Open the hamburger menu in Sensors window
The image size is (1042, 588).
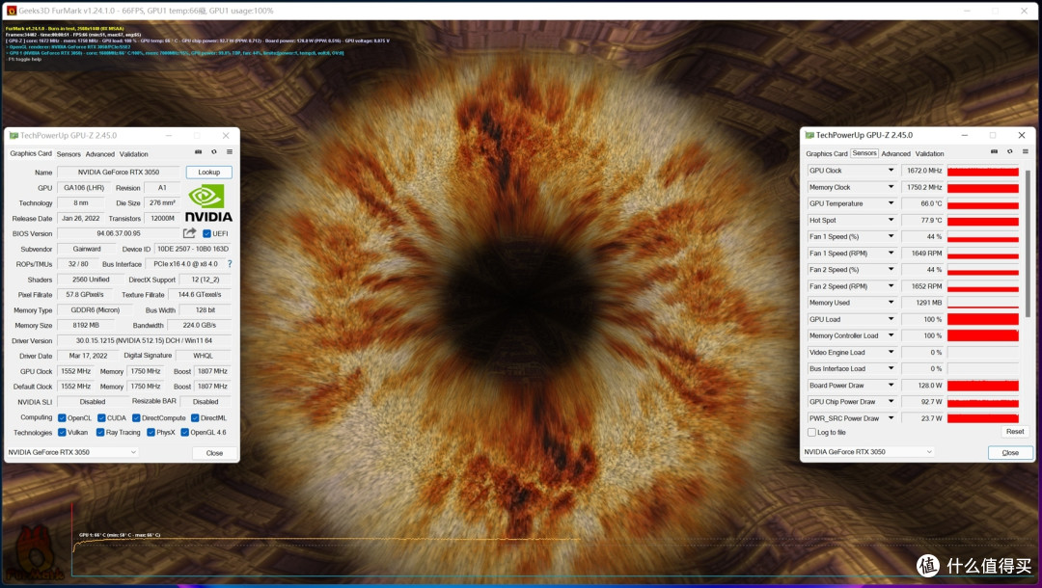tap(1026, 152)
